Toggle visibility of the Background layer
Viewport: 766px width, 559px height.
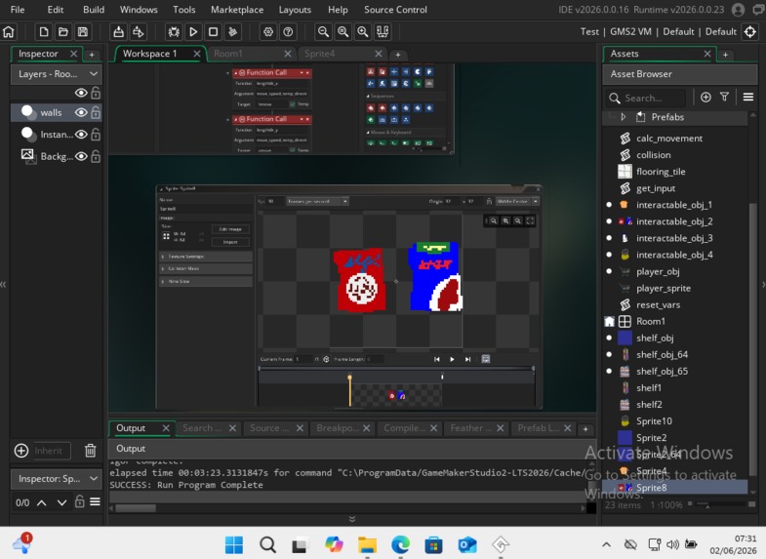(x=81, y=156)
